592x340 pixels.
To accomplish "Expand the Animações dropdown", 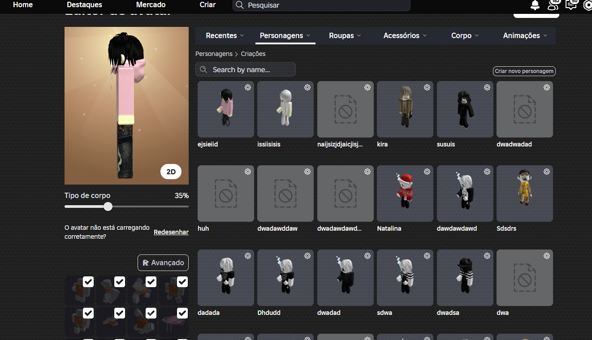I will pos(525,35).
